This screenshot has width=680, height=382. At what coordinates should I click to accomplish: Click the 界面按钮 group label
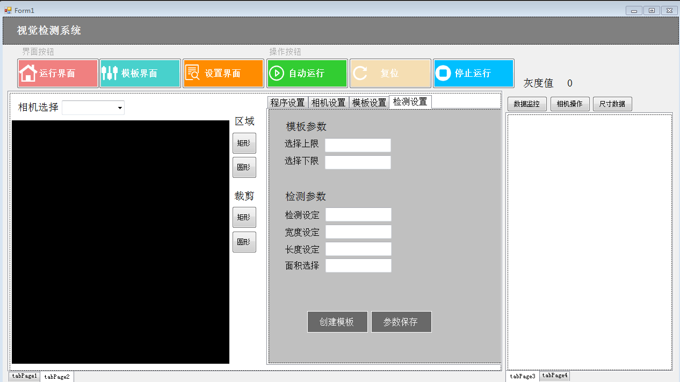click(38, 52)
